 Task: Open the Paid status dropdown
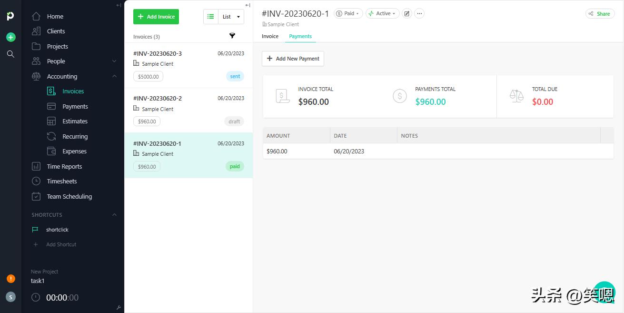pos(348,13)
